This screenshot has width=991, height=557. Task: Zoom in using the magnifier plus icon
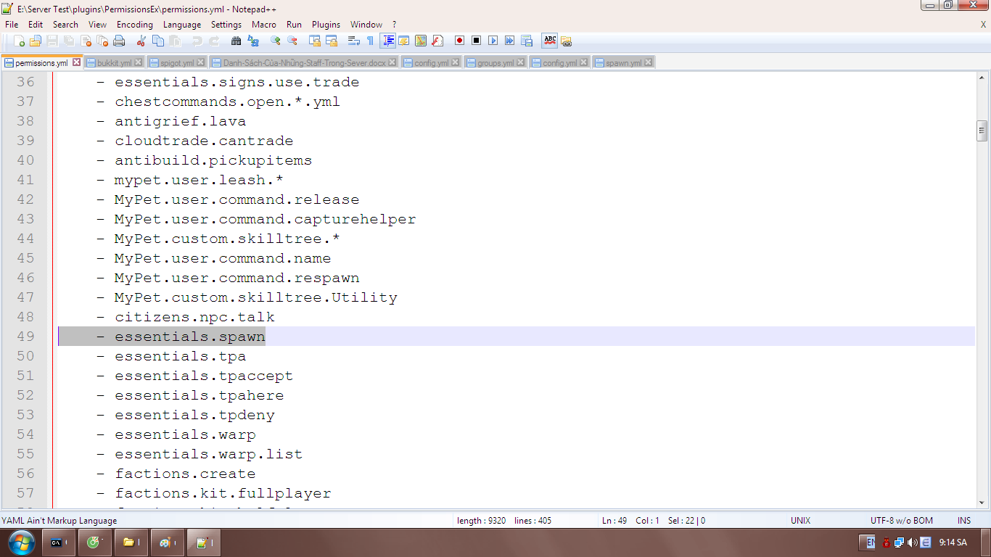275,41
